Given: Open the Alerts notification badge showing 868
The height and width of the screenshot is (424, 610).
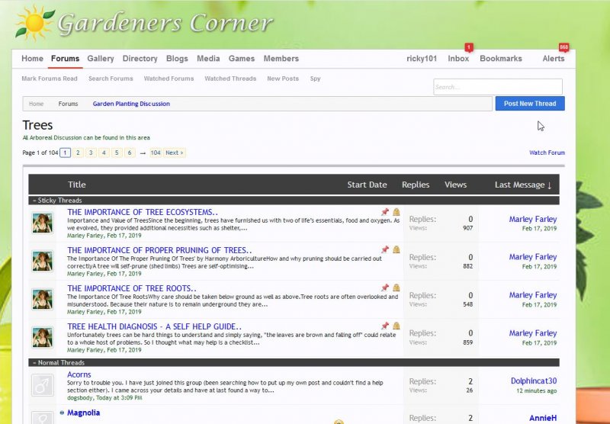Looking at the screenshot, I should [564, 47].
